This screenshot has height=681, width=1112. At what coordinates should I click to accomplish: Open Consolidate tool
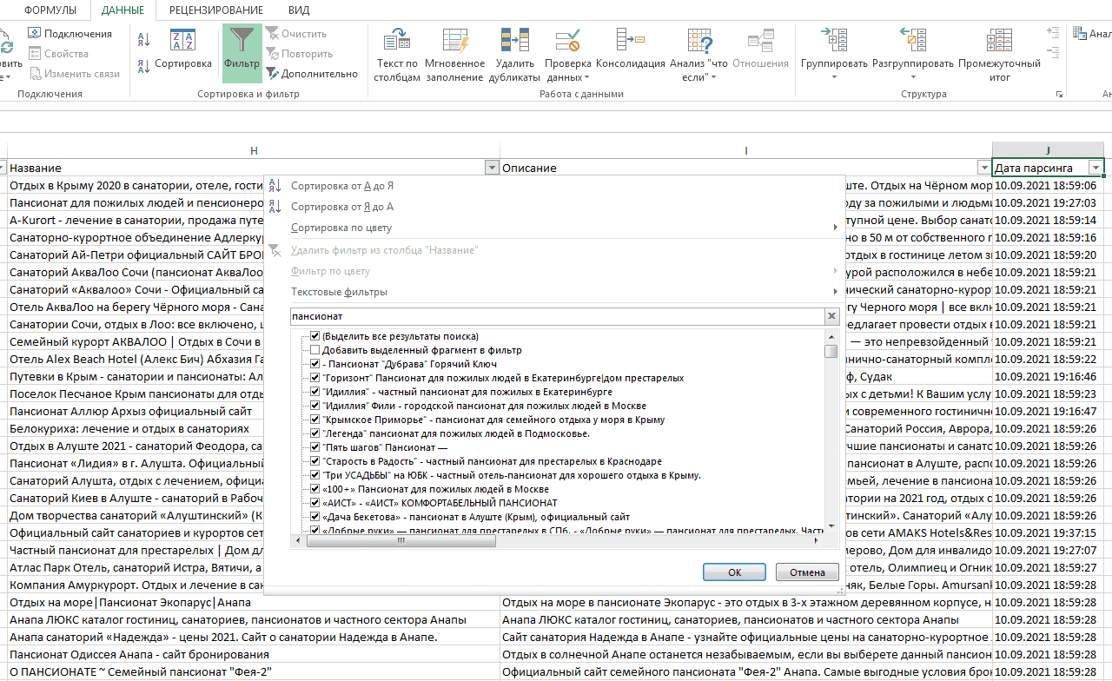631,50
